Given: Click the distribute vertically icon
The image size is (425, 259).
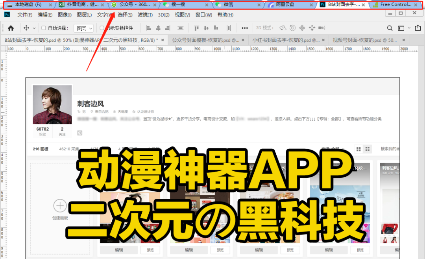Looking at the screenshot, I should click(180, 28).
